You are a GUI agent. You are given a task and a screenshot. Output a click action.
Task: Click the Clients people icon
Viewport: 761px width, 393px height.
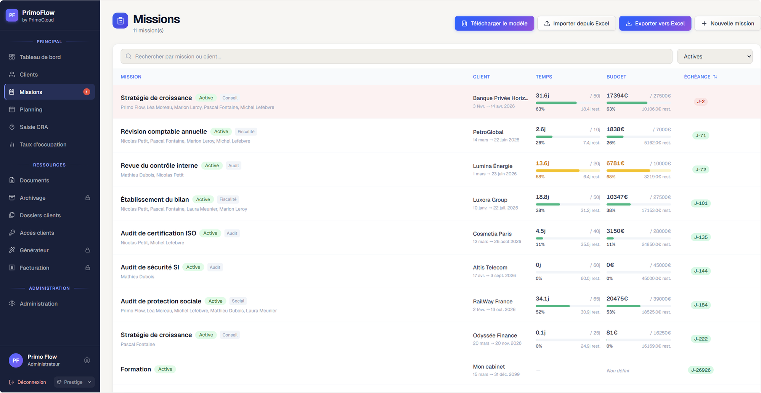coord(12,74)
